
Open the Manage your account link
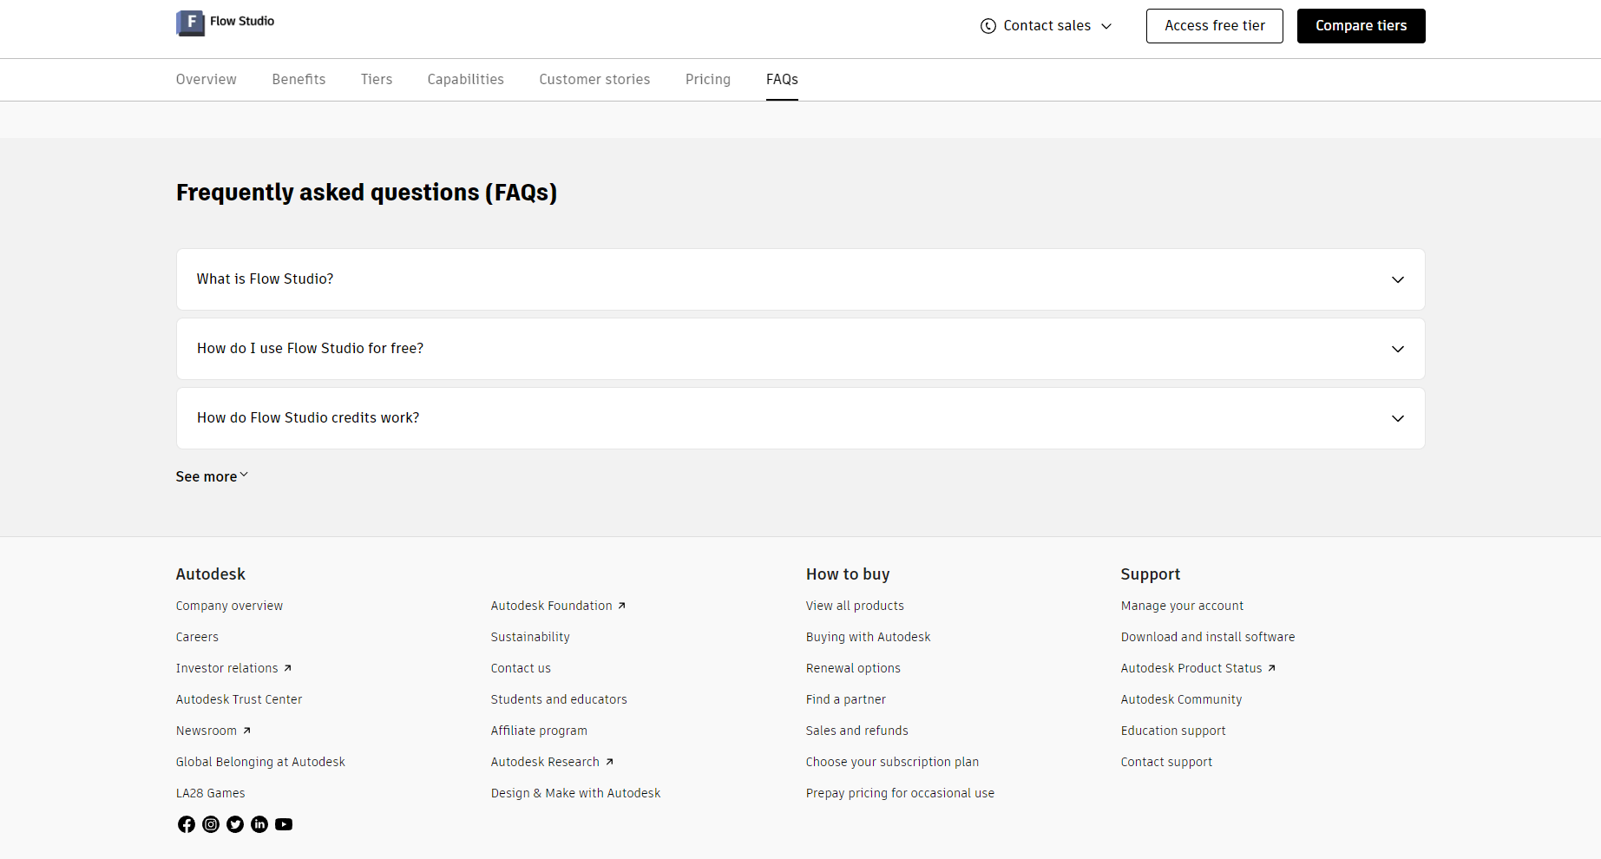pyautogui.click(x=1182, y=606)
